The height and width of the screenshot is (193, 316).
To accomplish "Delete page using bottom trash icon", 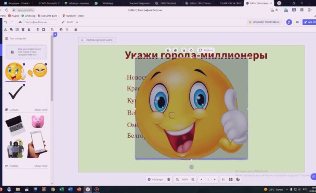I will 169,180.
